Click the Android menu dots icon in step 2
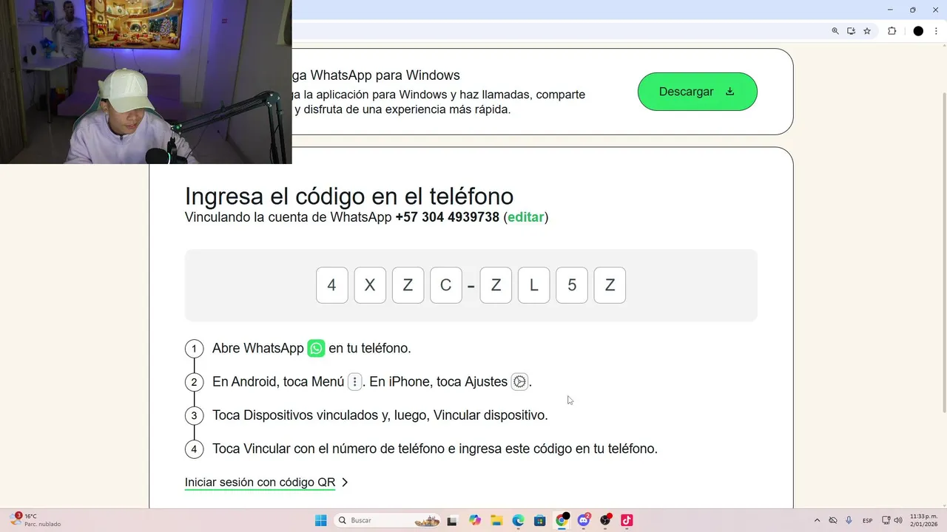Viewport: 947px width, 532px height. coord(354,382)
